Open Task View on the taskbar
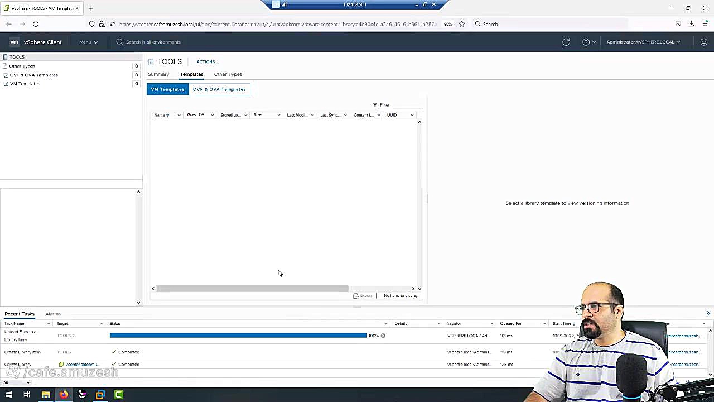 click(26, 395)
